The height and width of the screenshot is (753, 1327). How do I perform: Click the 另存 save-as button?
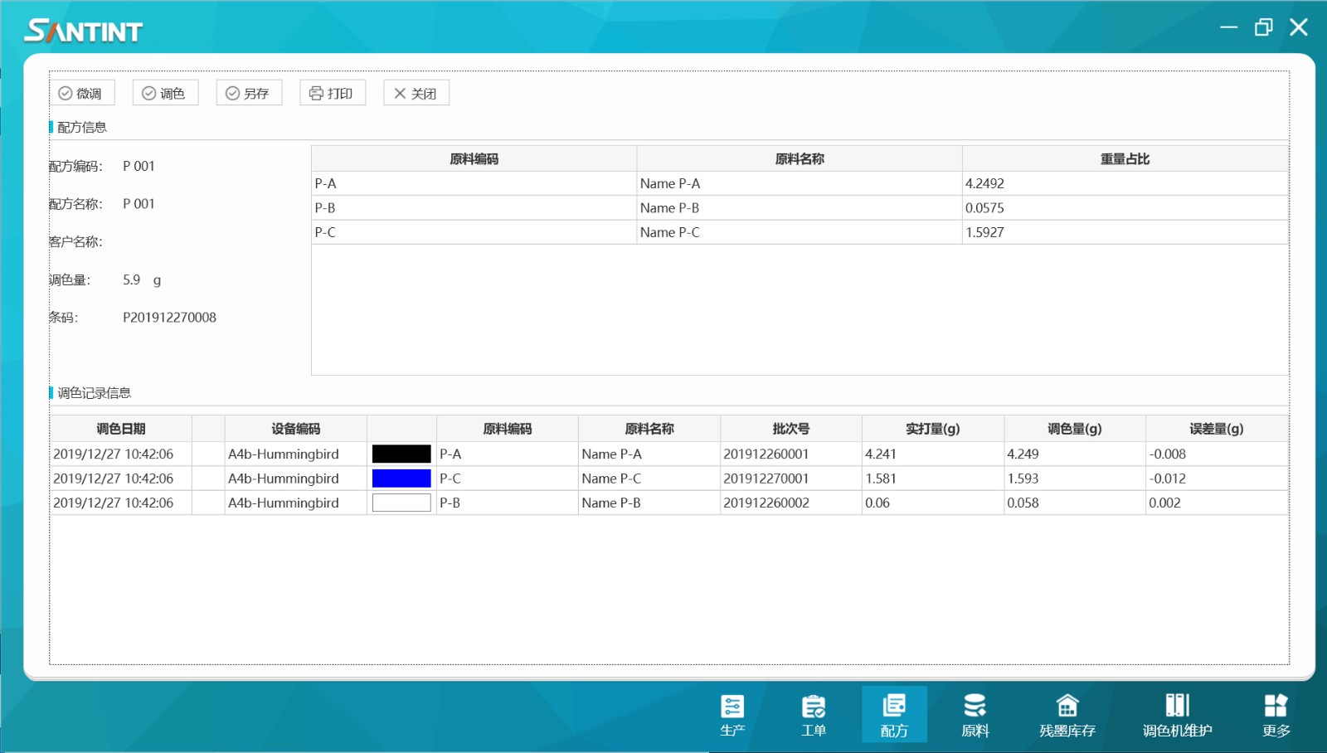pos(249,93)
